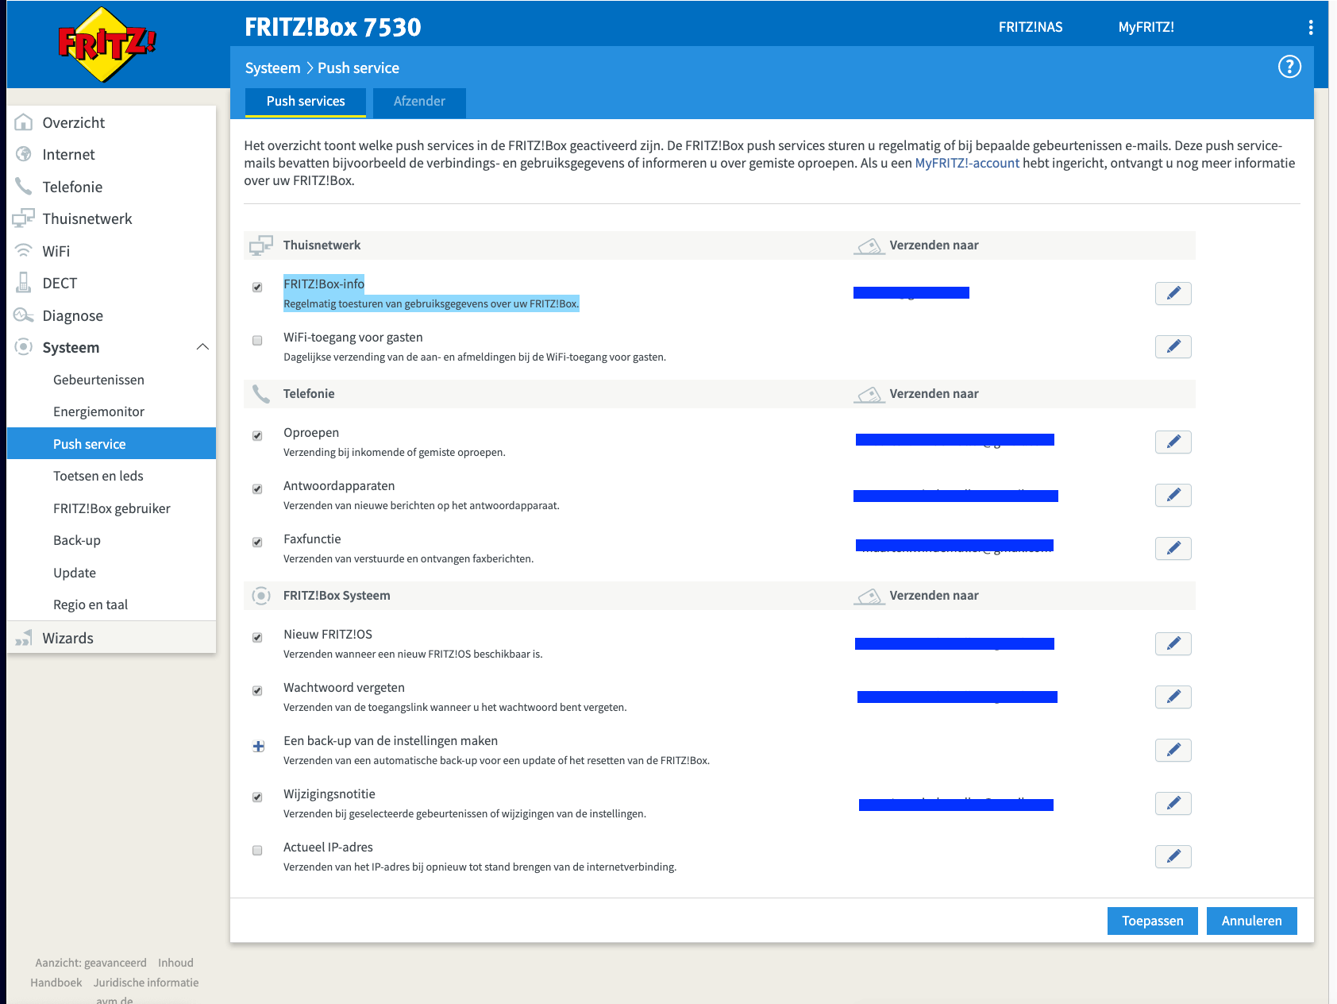Open the three-dot menu at top right
Image resolution: width=1337 pixels, height=1004 pixels.
pos(1311,28)
